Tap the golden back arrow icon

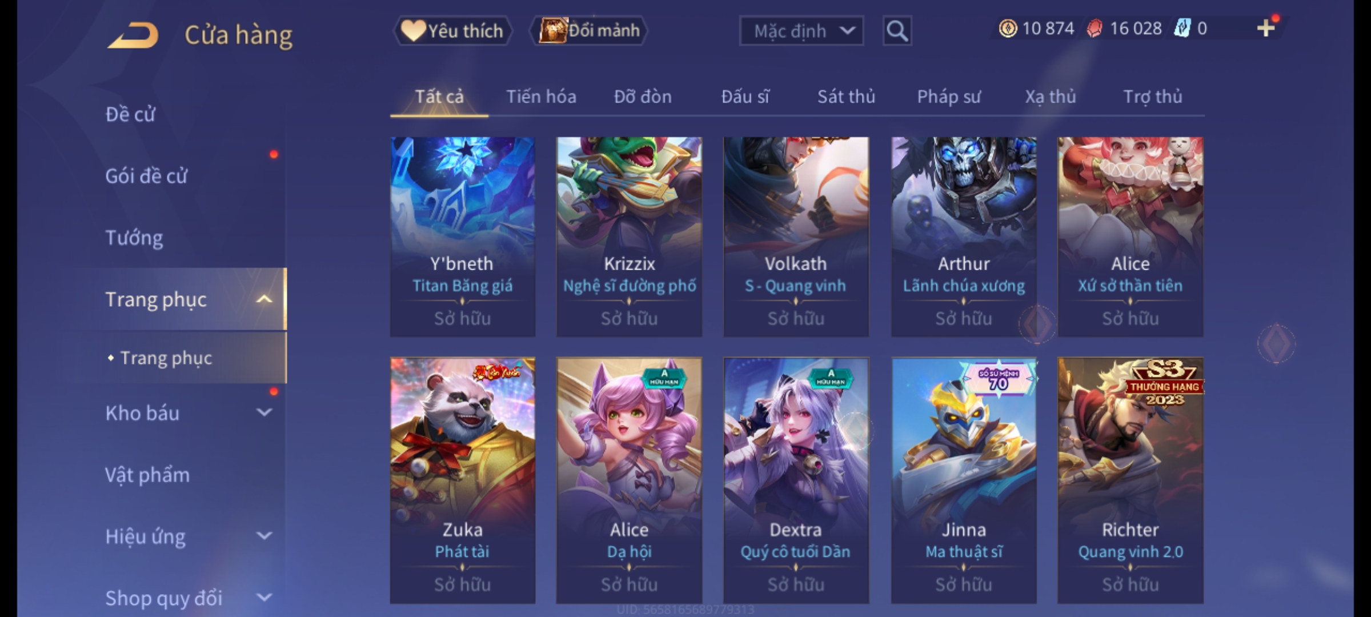coord(133,35)
